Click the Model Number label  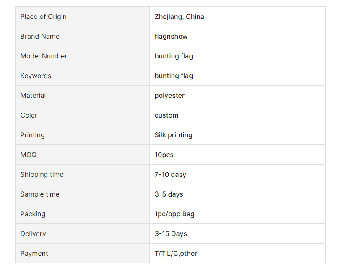pyautogui.click(x=44, y=56)
